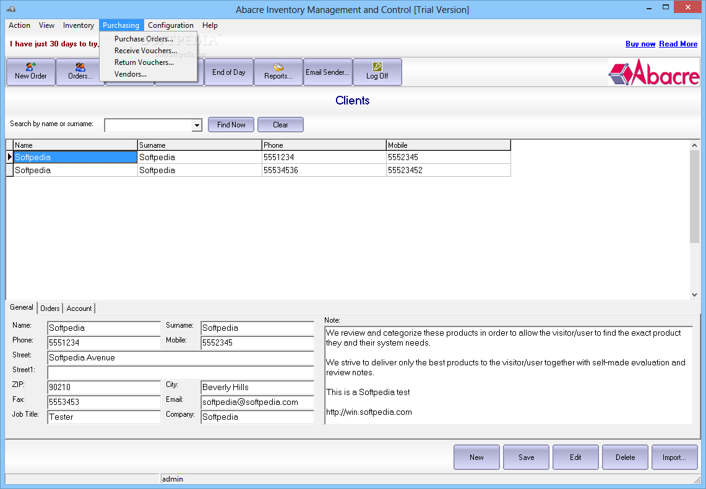Sort by the Phone column header

[324, 145]
